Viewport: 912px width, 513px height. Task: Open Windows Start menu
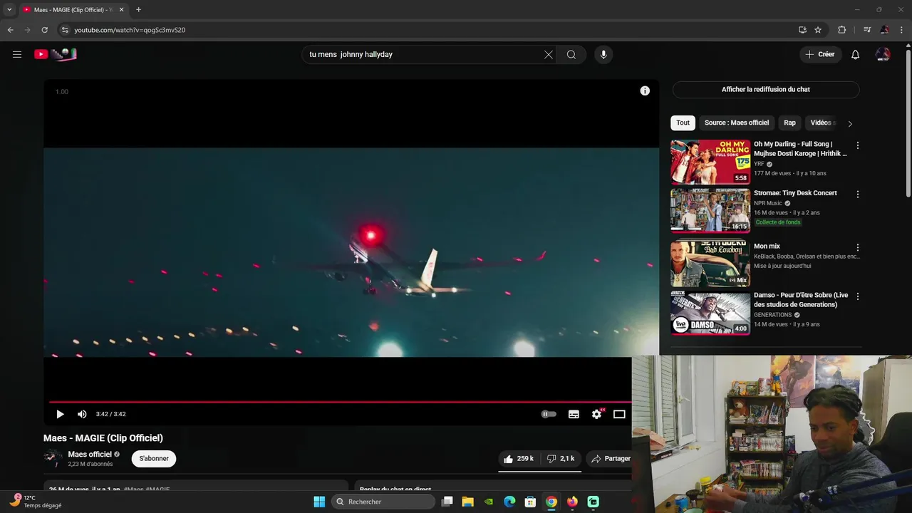tap(319, 502)
